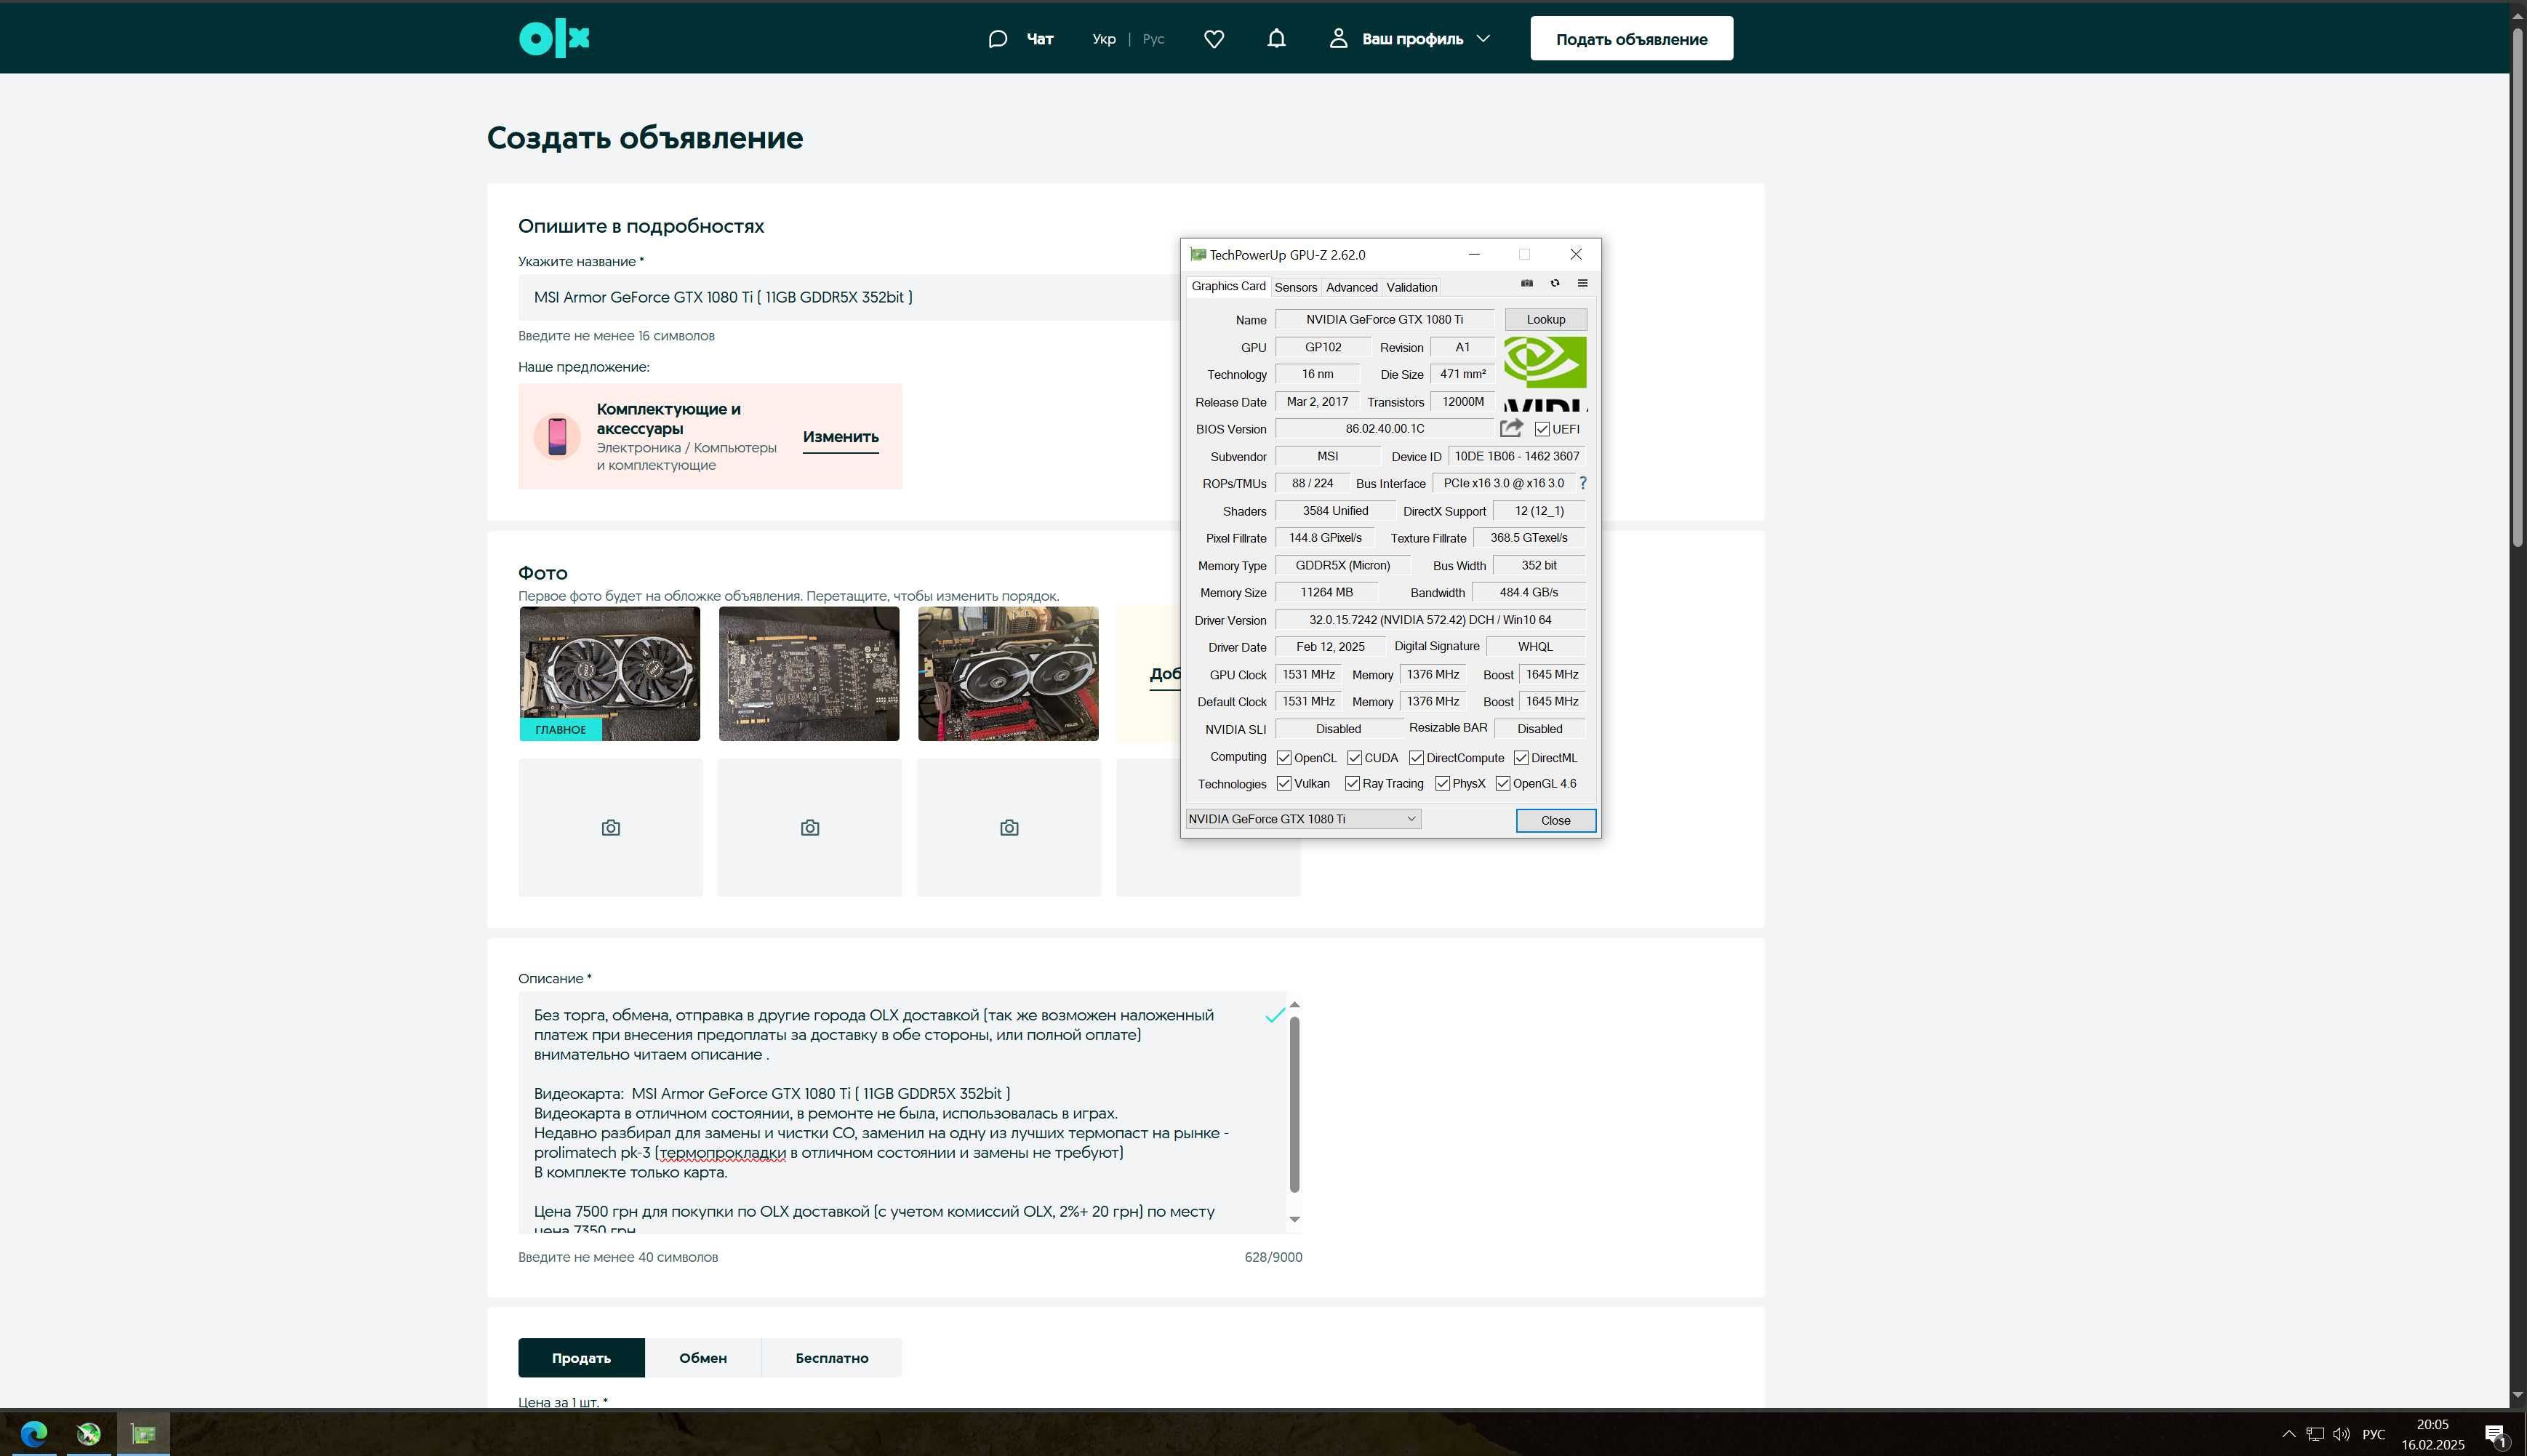Open the GPU-Z hamburger menu icon
2527x1456 pixels.
1582,283
